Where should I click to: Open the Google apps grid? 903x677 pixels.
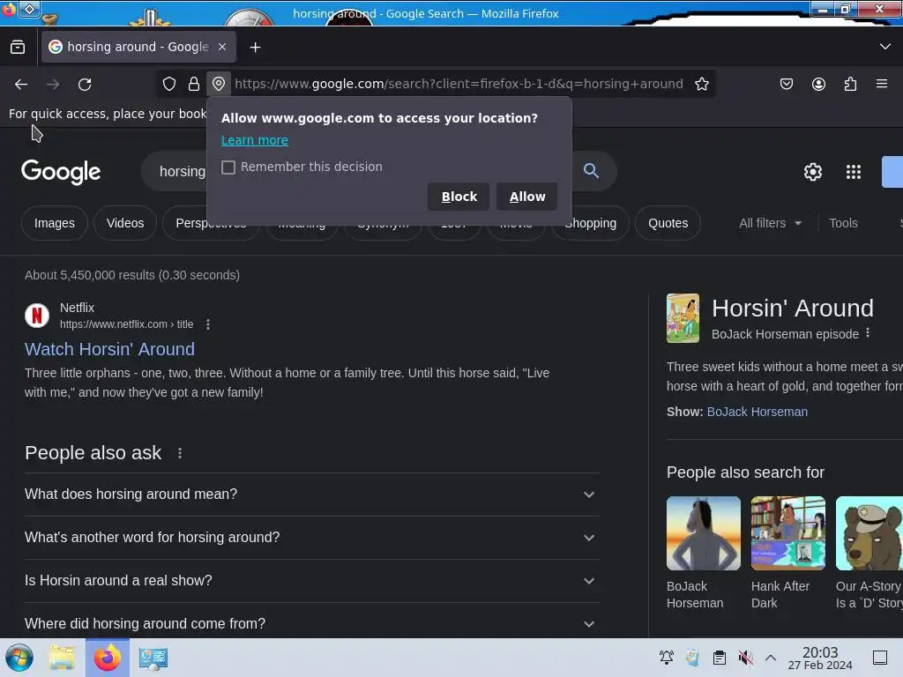pyautogui.click(x=854, y=172)
